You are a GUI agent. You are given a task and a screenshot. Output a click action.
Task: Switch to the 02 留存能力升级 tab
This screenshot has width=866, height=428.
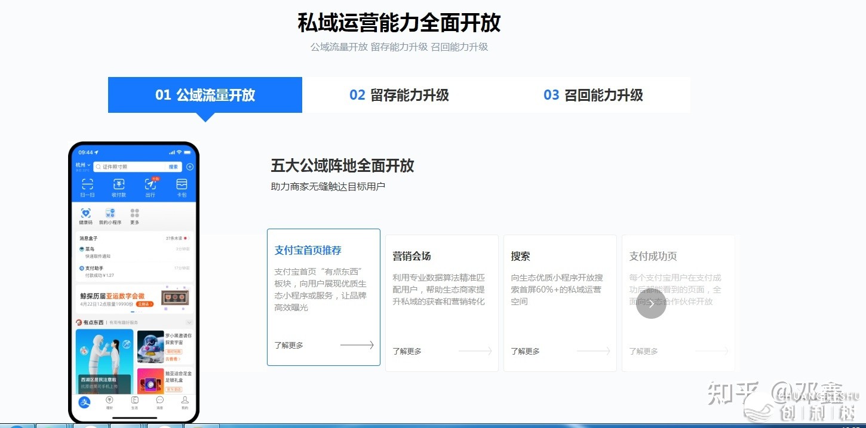399,95
